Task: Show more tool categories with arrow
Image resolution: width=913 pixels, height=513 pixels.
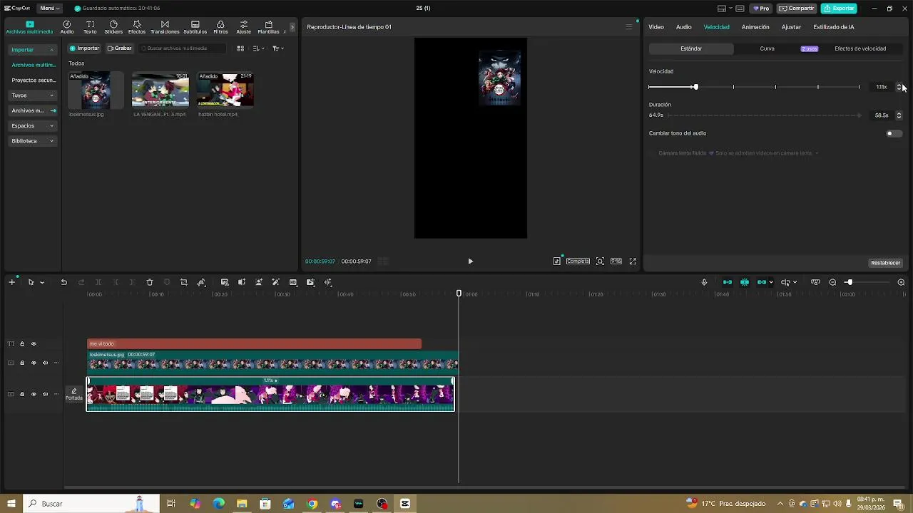Action: 292,27
